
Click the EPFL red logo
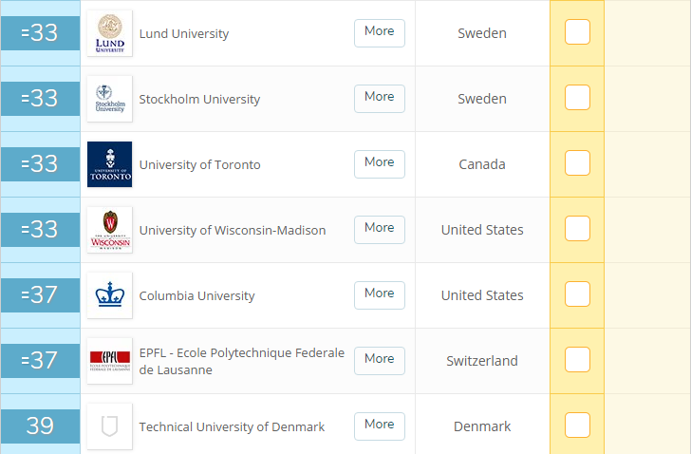[x=109, y=361]
